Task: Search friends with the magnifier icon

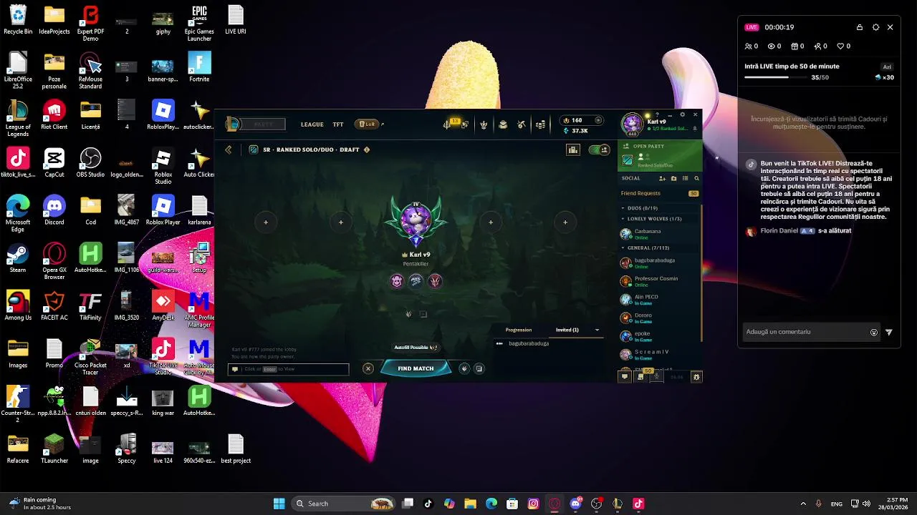Action: point(696,178)
